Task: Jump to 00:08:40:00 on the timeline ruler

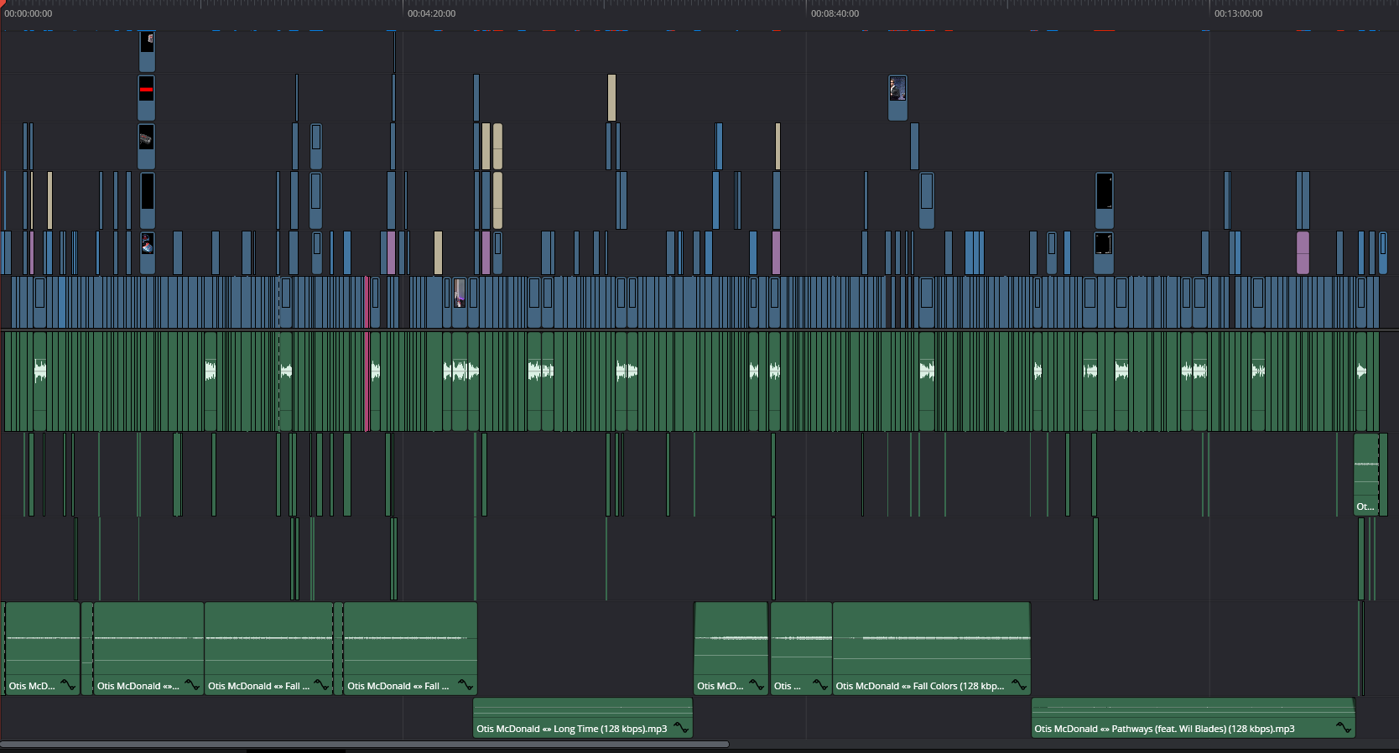Action: 808,14
